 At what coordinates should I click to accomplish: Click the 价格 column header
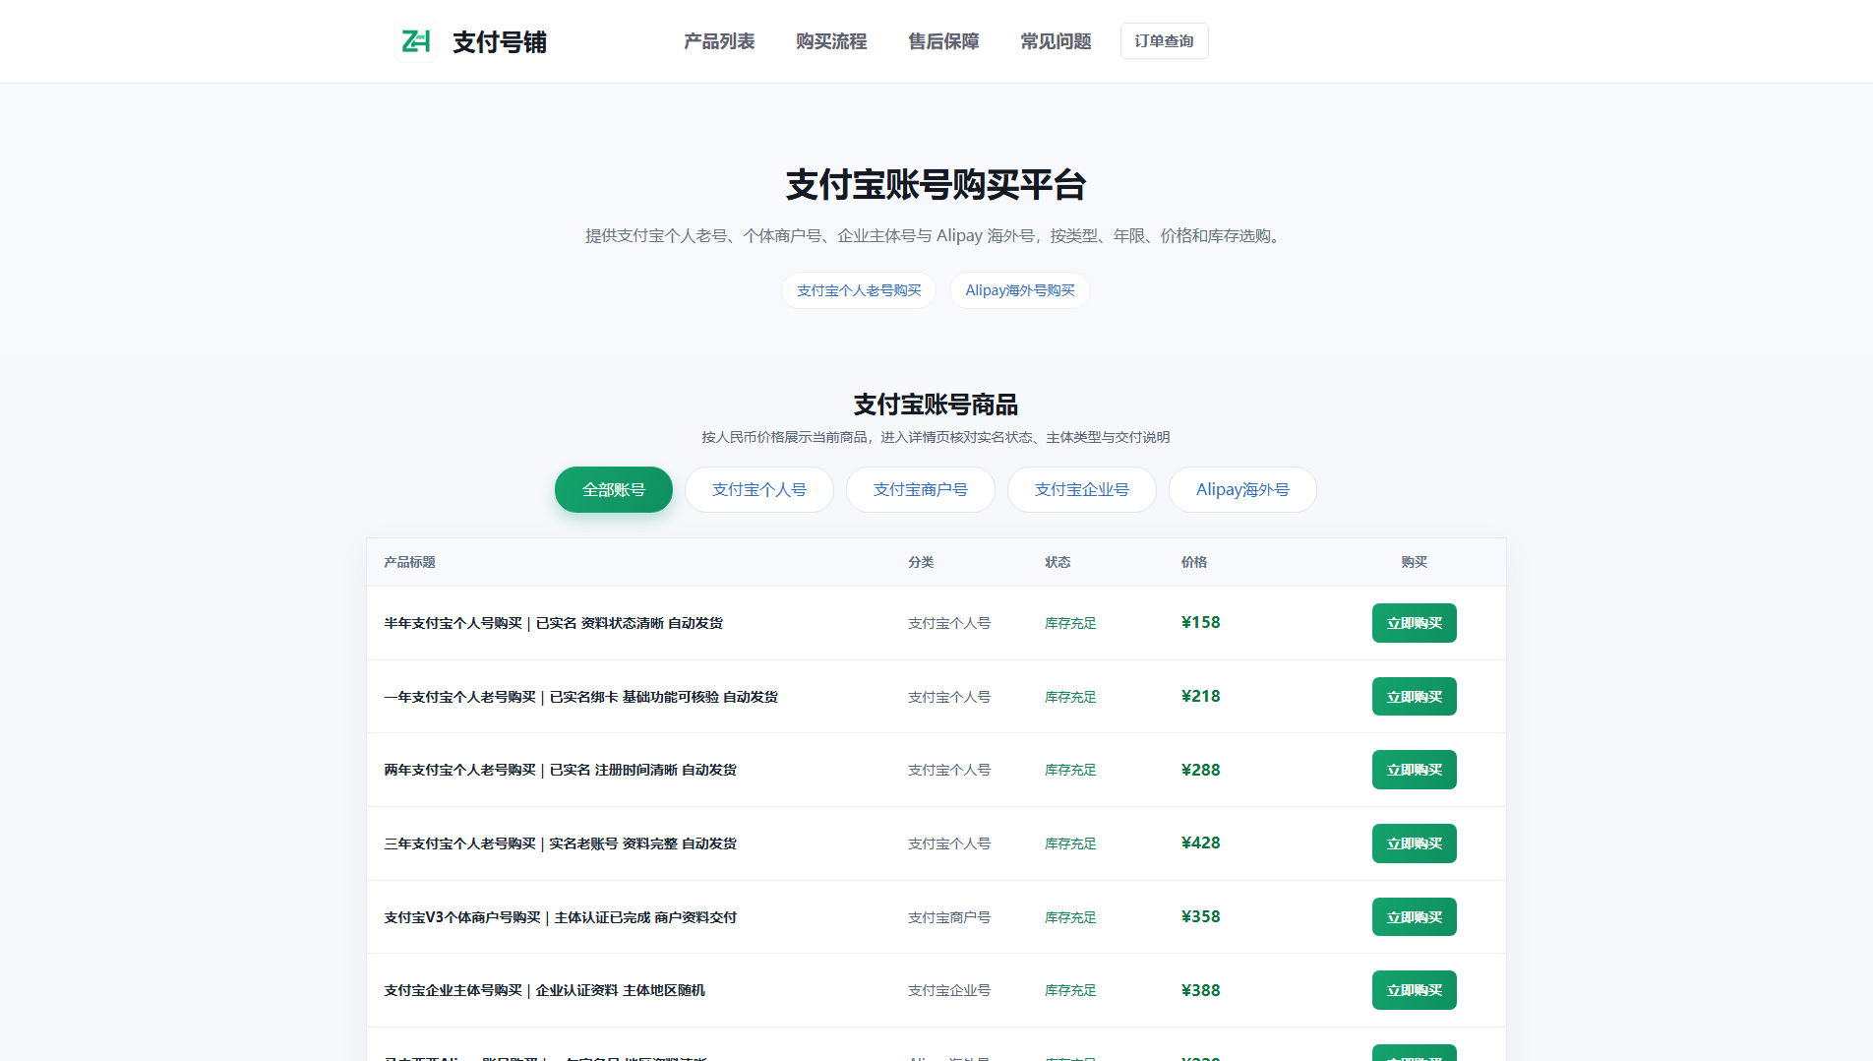1194,562
